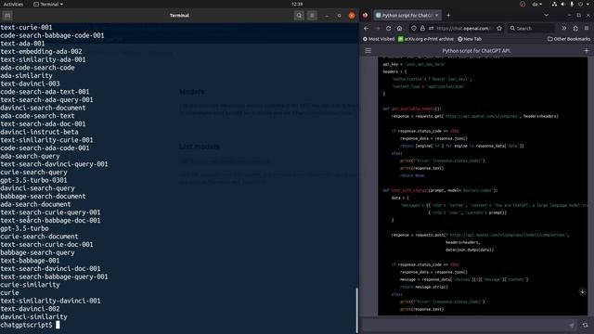
Task: Click the text-curie-001 line
Action: click(26, 27)
